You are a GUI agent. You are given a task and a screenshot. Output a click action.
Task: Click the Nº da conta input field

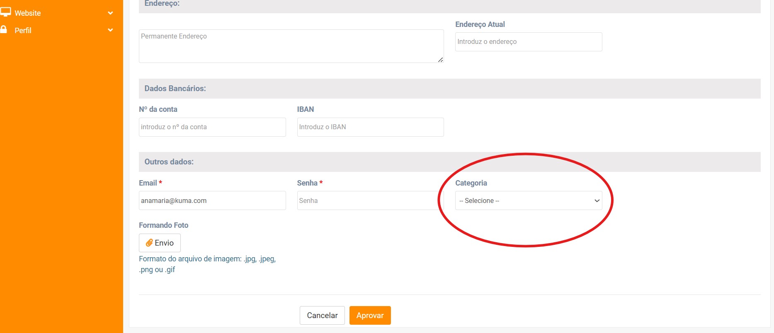pyautogui.click(x=212, y=127)
